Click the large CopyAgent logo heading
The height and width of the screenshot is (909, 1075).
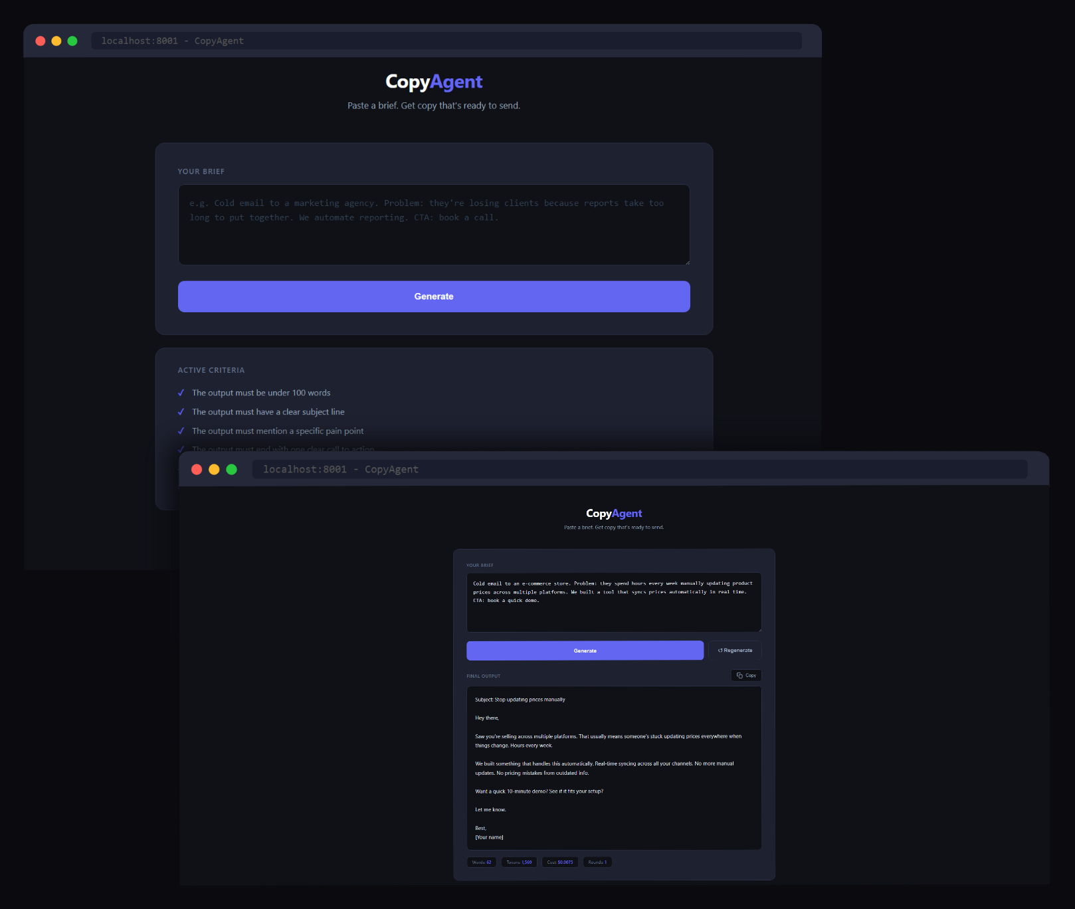point(434,82)
